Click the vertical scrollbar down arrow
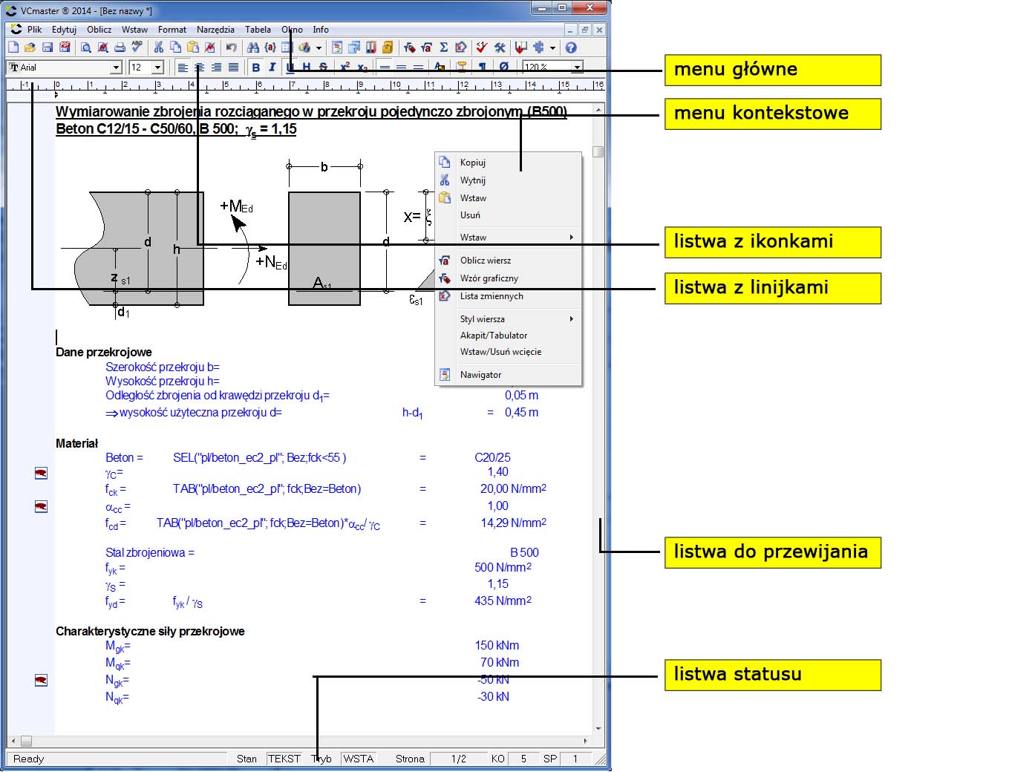The height and width of the screenshot is (772, 1012). tap(598, 729)
